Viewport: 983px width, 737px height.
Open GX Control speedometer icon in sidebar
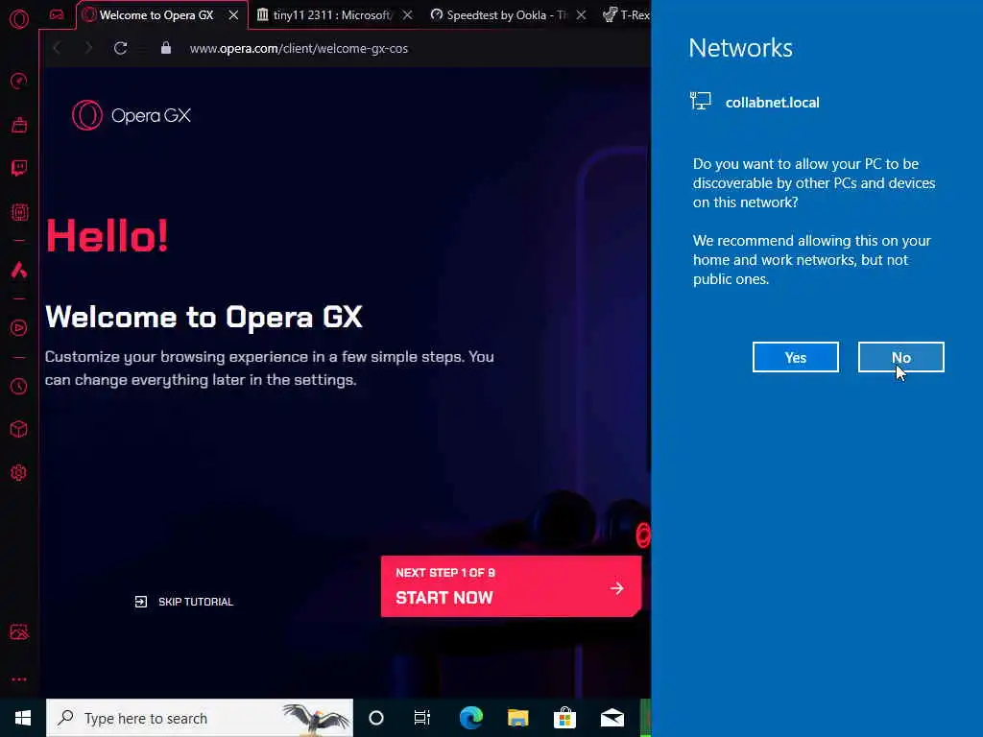(19, 81)
